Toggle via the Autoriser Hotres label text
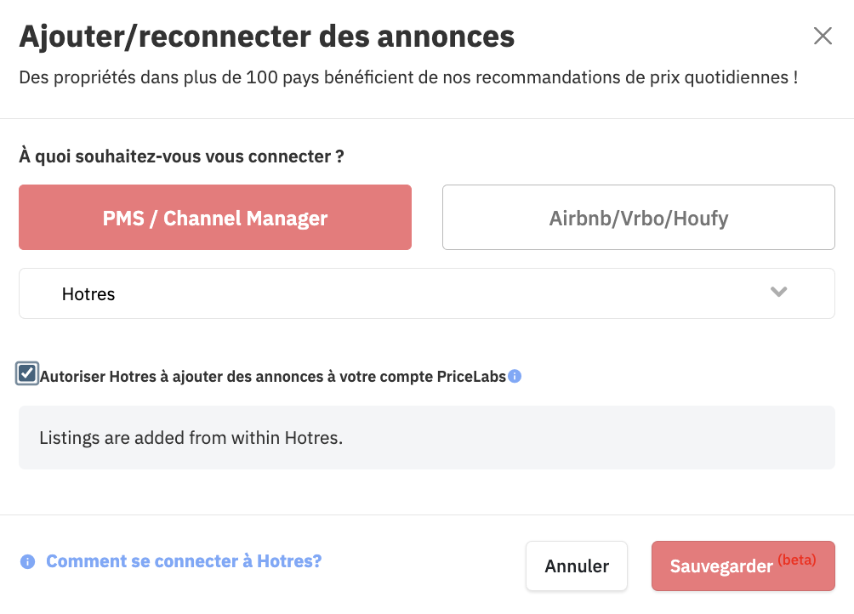854x614 pixels. tap(273, 377)
